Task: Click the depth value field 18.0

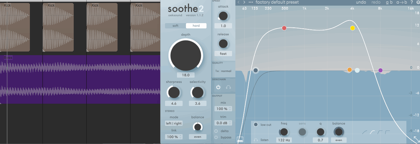Action: pos(186,75)
